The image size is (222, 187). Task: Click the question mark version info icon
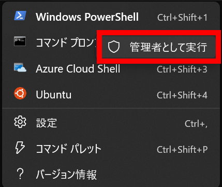[x=20, y=174]
